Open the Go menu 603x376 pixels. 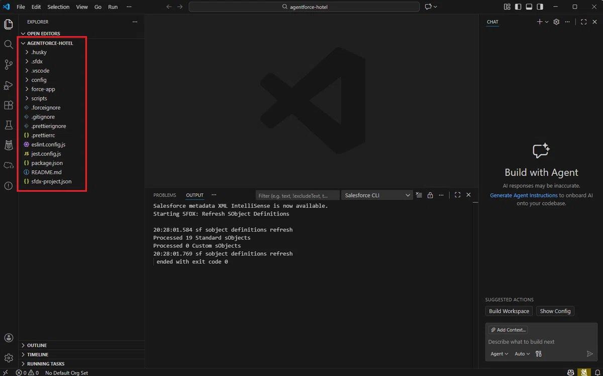point(98,7)
